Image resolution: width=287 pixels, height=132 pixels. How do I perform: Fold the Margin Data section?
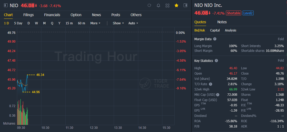pos(281,39)
